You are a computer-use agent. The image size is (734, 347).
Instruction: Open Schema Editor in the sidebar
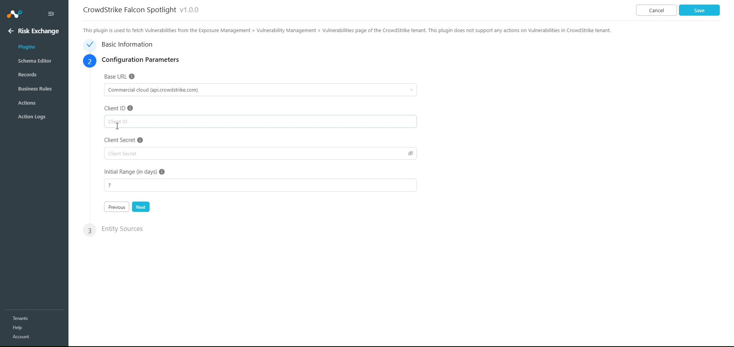click(x=34, y=61)
